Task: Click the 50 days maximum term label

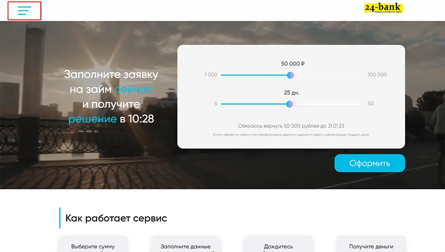Action: [x=371, y=104]
